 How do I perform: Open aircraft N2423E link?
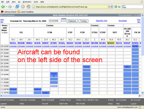[37, 43]
